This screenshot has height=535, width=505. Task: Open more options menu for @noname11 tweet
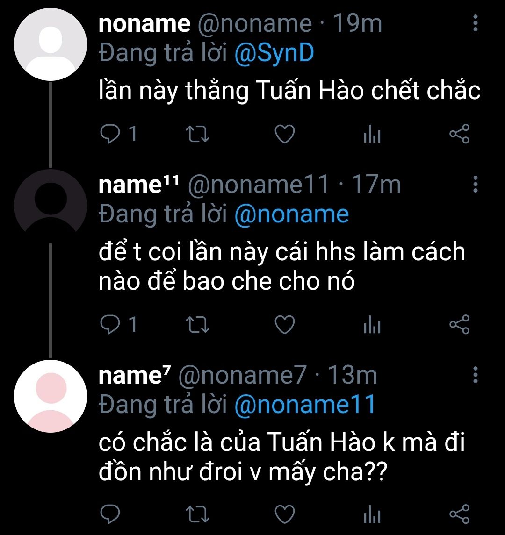476,184
